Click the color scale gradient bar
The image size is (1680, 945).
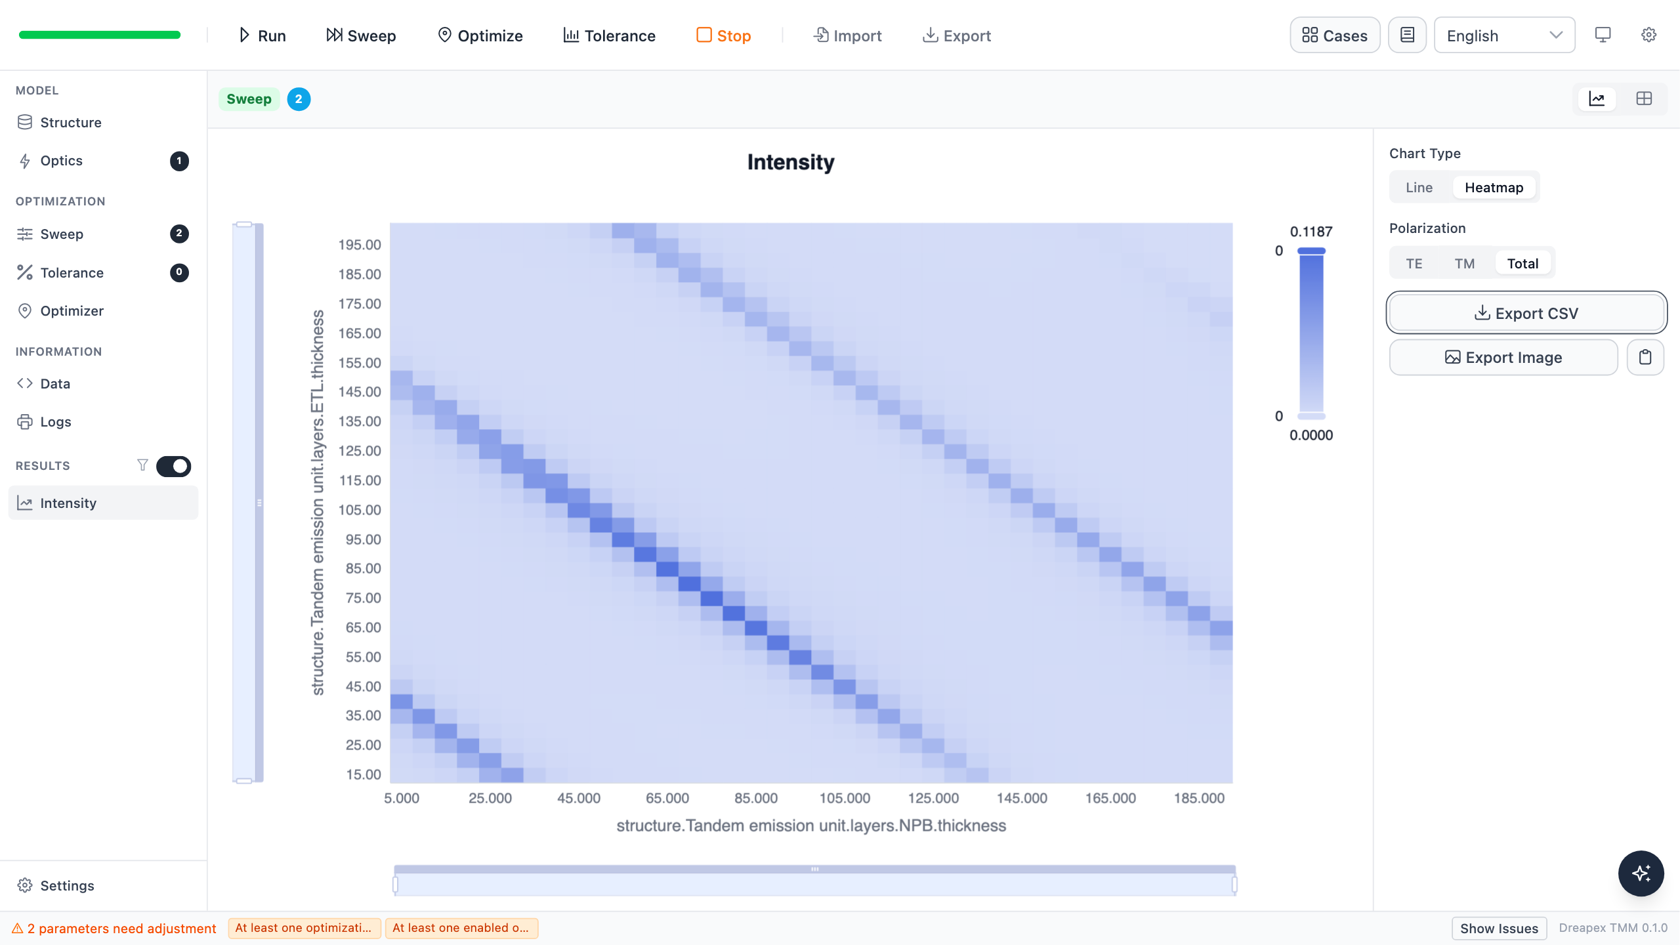coord(1311,333)
